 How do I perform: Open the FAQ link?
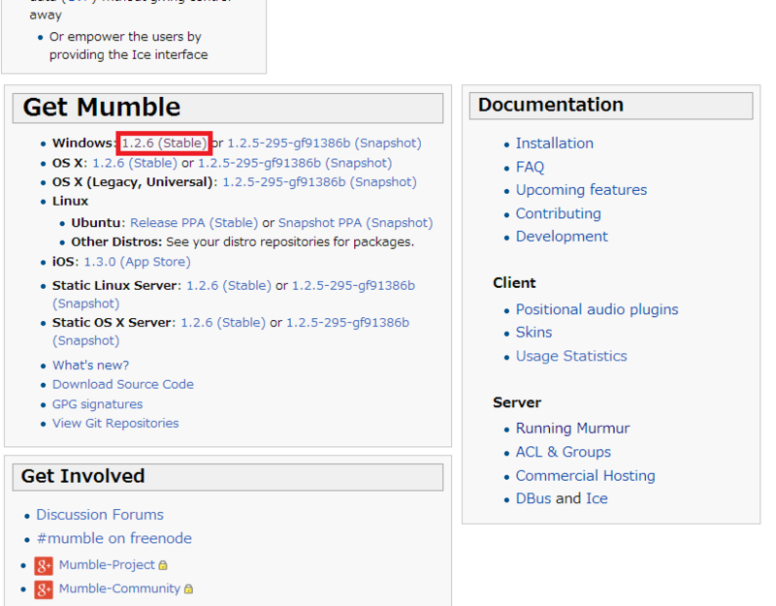click(x=530, y=167)
